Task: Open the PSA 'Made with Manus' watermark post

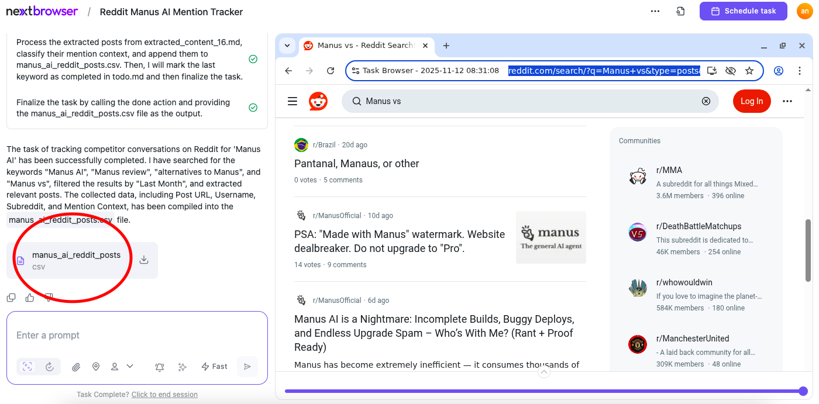Action: pyautogui.click(x=400, y=241)
